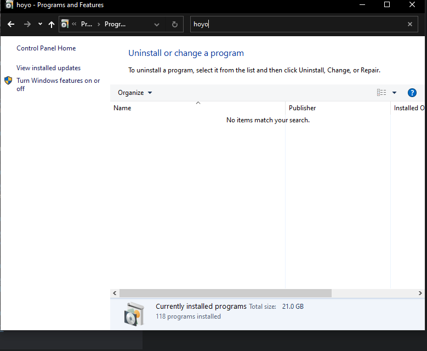This screenshot has height=351, width=427.
Task: Click the '21.0 GB' total size value
Action: pyautogui.click(x=293, y=307)
